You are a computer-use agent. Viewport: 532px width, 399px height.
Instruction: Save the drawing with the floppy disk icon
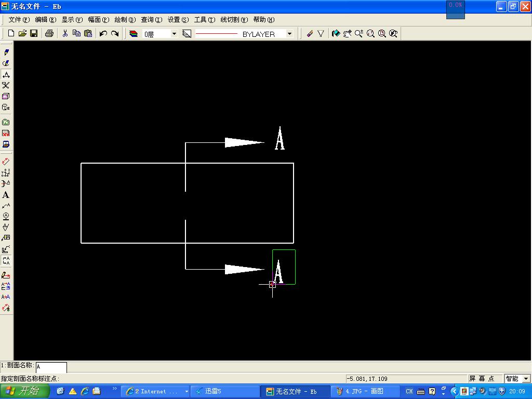(x=34, y=33)
